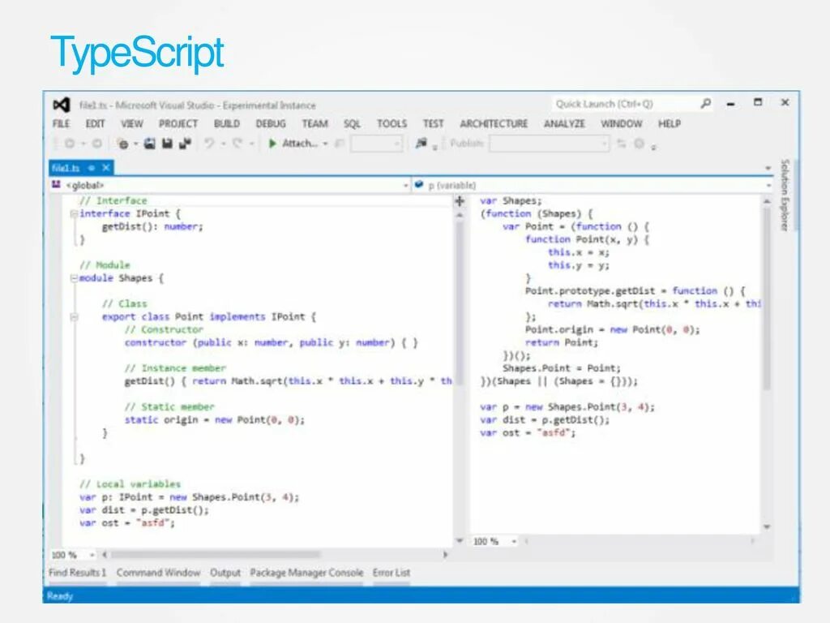Open the Output panel tab
The width and height of the screenshot is (830, 623).
225,573
